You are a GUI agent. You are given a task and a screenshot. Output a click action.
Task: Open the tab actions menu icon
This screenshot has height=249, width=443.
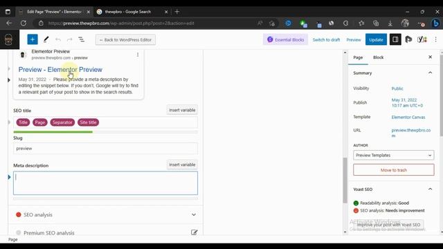pos(8,12)
